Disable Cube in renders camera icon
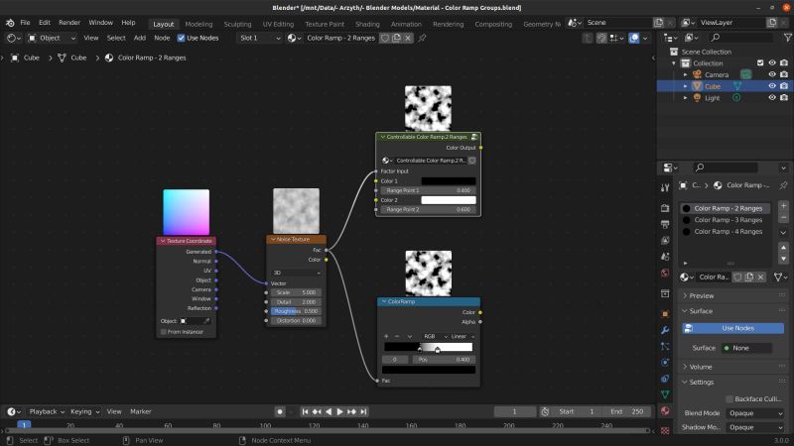Image resolution: width=794 pixels, height=446 pixels. coord(784,86)
